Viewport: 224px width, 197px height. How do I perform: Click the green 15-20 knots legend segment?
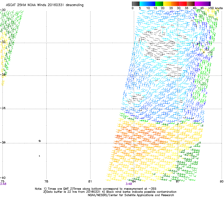pos(159,4)
